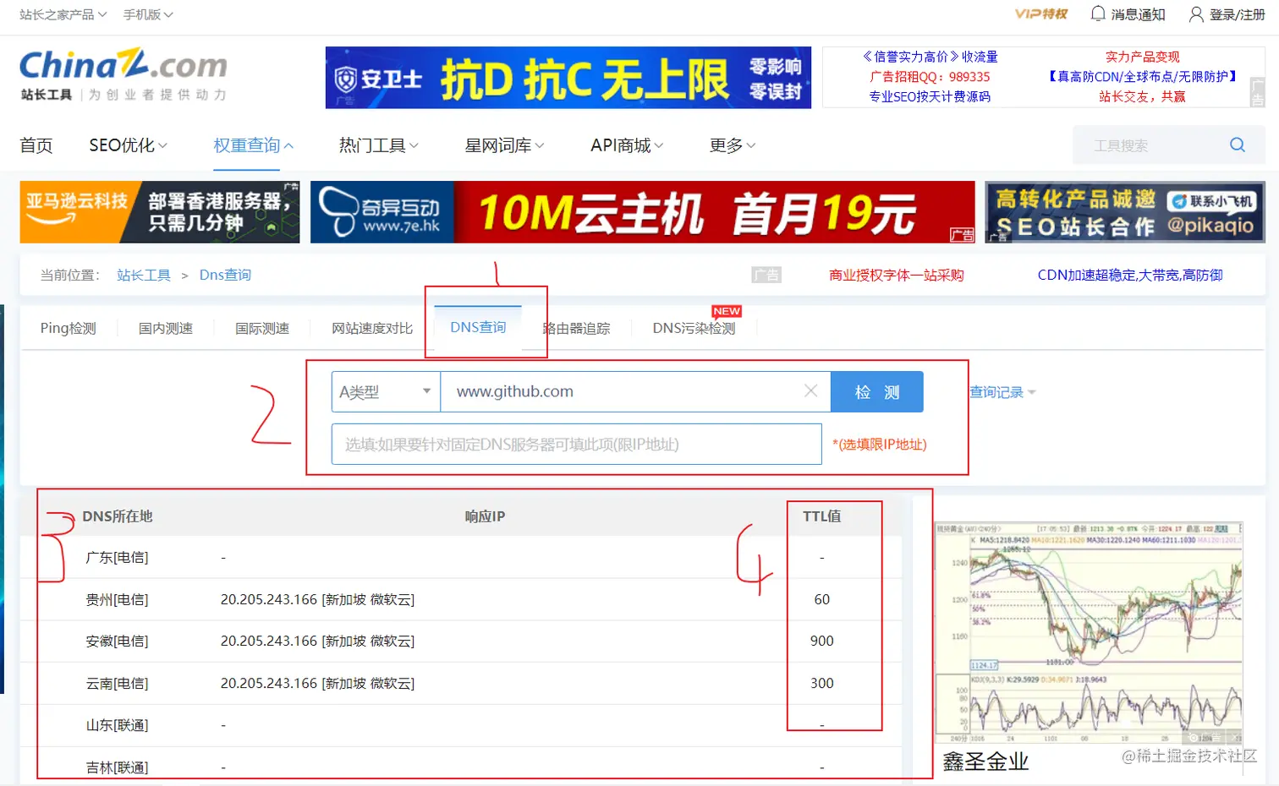Click the 信誉实力高价收流量 link
The height and width of the screenshot is (786, 1279).
pyautogui.click(x=930, y=57)
